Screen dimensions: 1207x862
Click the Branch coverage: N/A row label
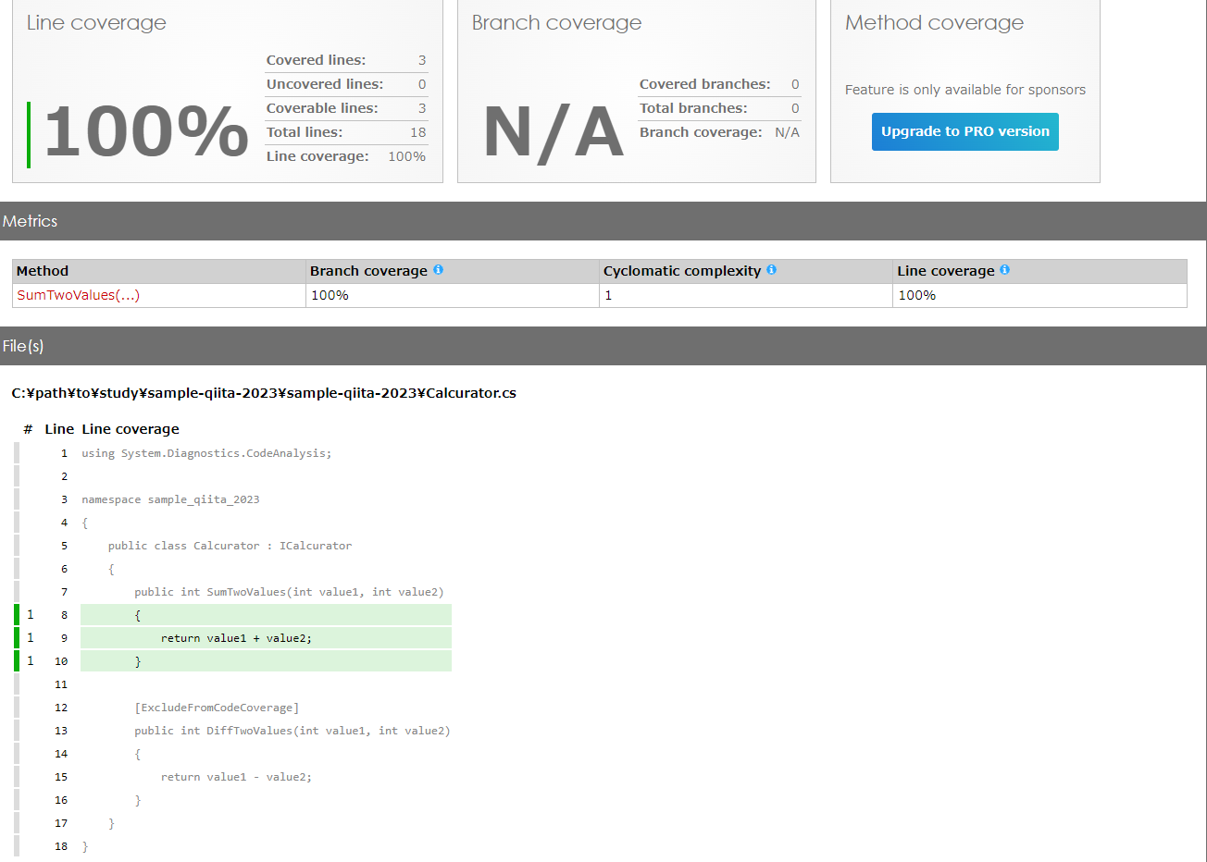(701, 132)
